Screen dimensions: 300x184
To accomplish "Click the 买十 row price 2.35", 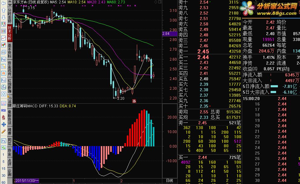I will pyautogui.click(x=204, y=106).
